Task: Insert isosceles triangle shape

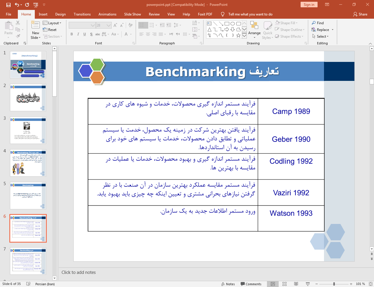Action: click(209, 29)
